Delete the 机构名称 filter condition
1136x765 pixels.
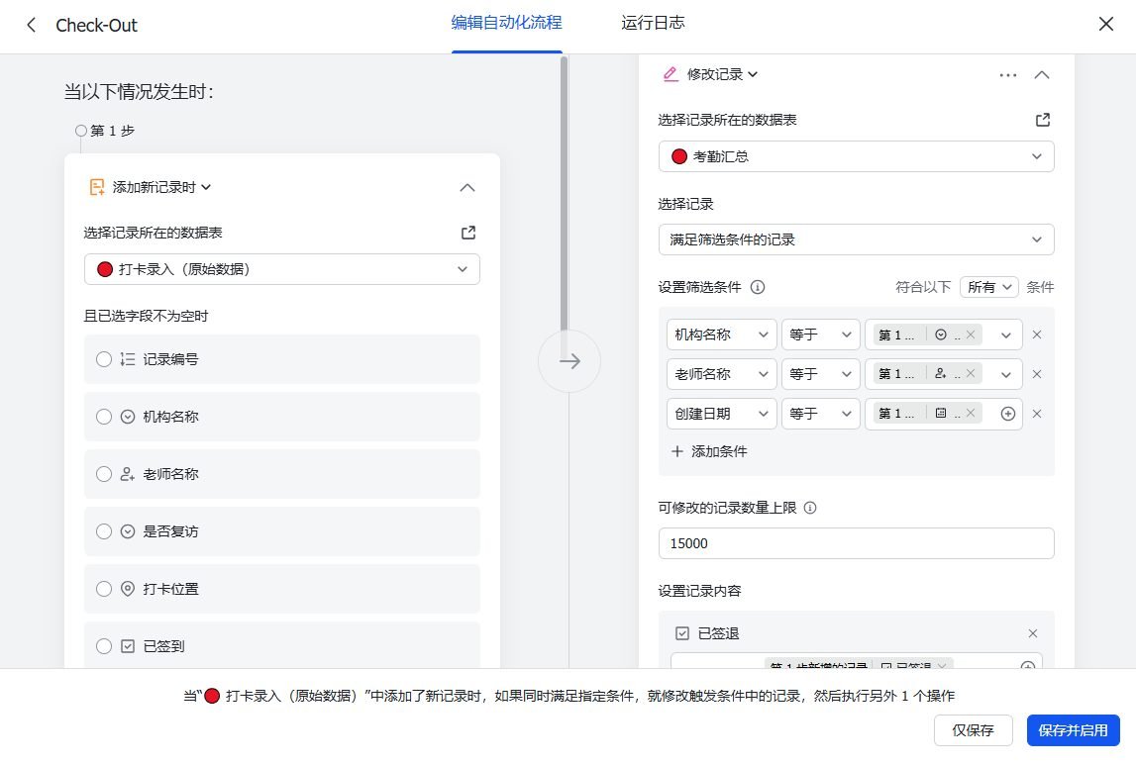coord(1037,335)
